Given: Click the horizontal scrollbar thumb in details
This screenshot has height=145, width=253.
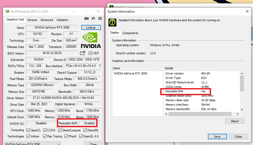Looking at the screenshot, I should coord(200,114).
